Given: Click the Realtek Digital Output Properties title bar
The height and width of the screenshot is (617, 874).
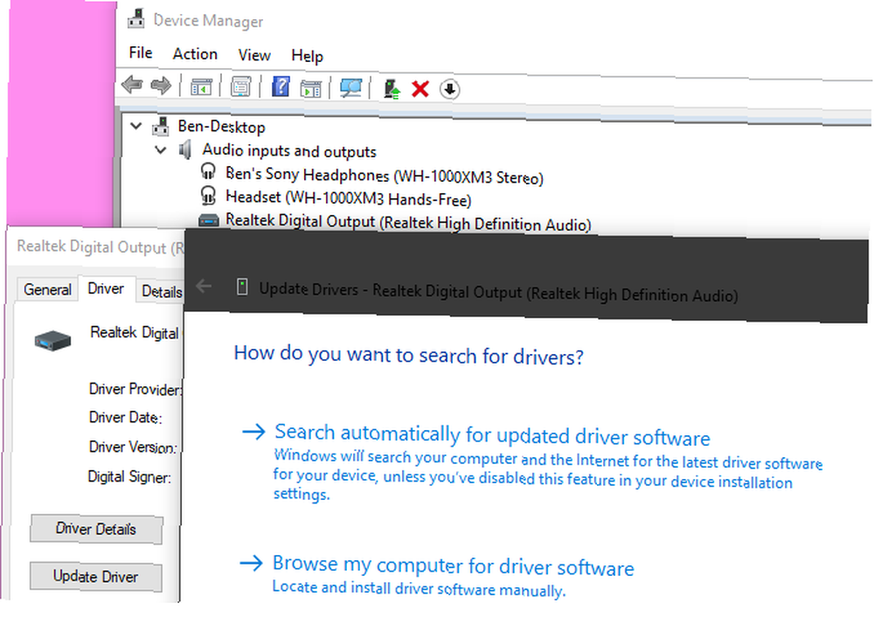Looking at the screenshot, I should [x=96, y=246].
